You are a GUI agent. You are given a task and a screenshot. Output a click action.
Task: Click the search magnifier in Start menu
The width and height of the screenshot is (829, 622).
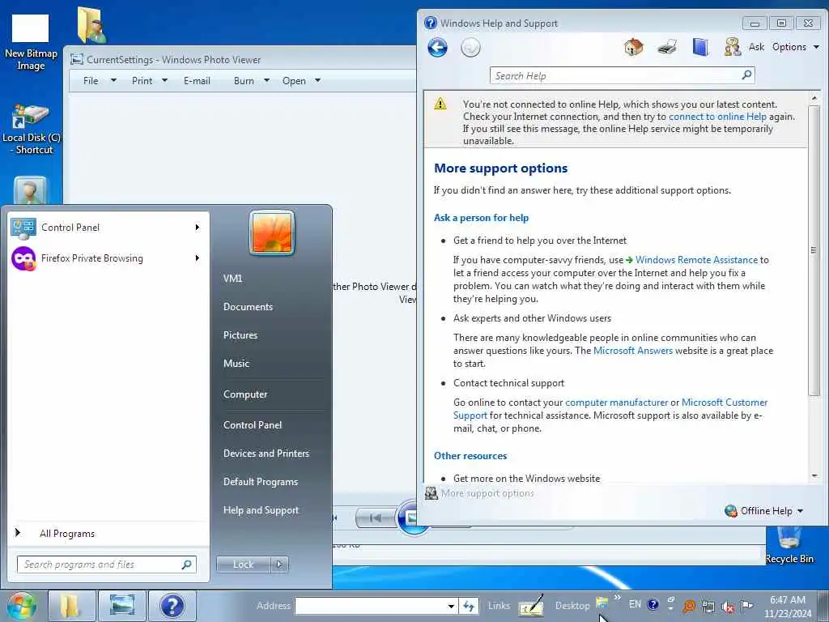[x=186, y=564]
